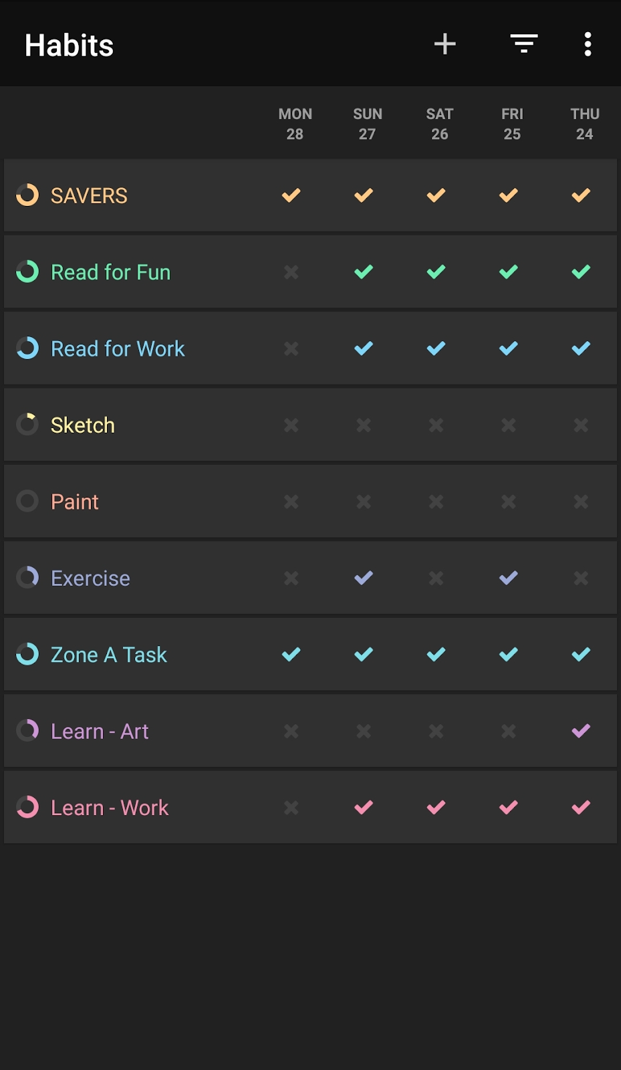Image resolution: width=621 pixels, height=1070 pixels.
Task: Click the Learn - Work ring icon
Action: coord(27,807)
